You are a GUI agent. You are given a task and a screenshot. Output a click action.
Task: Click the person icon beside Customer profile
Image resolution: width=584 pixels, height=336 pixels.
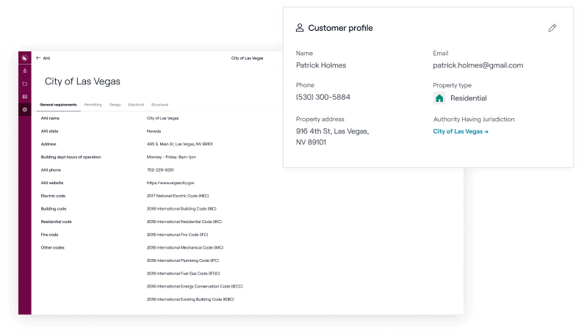pos(300,28)
